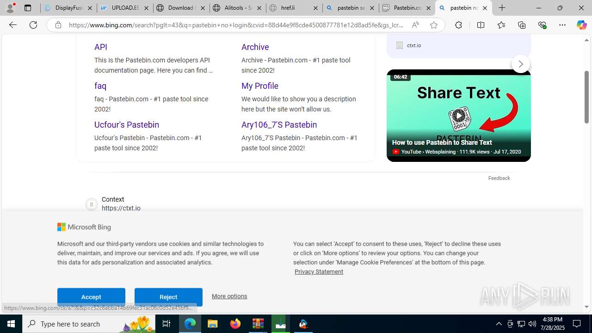
Task: Open tab actions menu
Action: [x=28, y=8]
